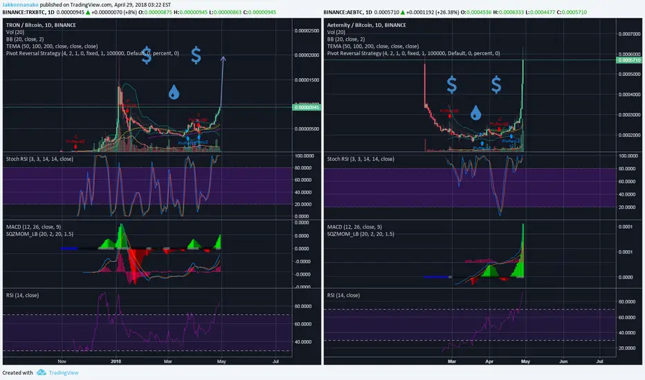Select BB (20, close, 2) in Aeternity chart
The width and height of the screenshot is (645, 380).
tap(346, 39)
